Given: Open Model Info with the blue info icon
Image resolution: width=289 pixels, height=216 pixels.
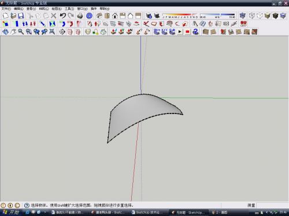Looking at the screenshot, I should click(x=89, y=16).
